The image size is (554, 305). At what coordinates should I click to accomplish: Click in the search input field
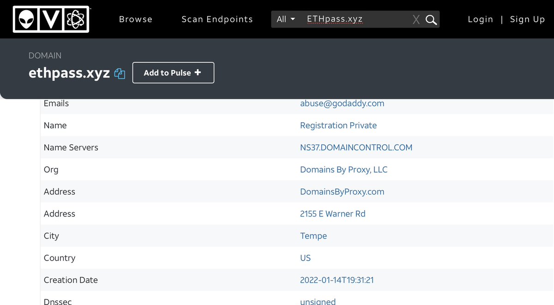coord(355,19)
